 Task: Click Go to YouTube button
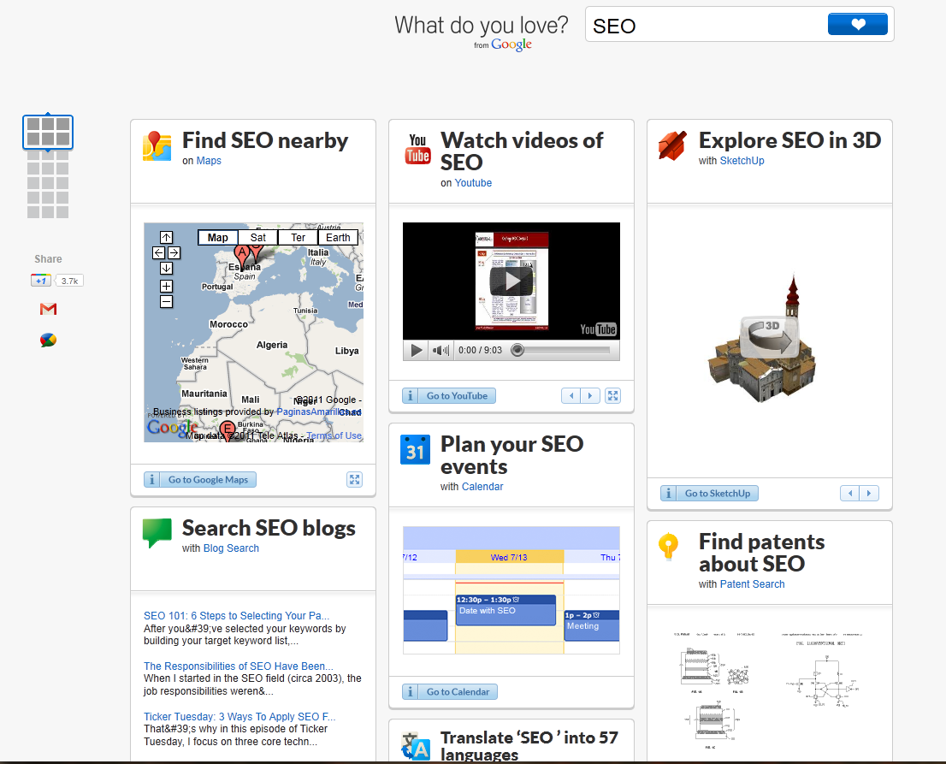pos(458,396)
